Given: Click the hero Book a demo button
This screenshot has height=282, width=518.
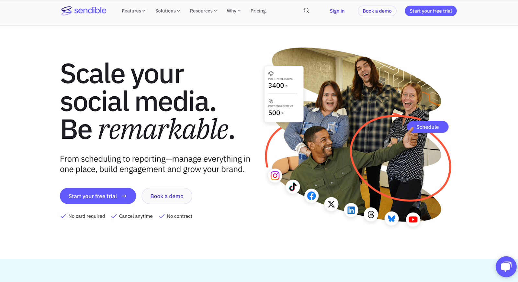Looking at the screenshot, I should click(x=167, y=196).
